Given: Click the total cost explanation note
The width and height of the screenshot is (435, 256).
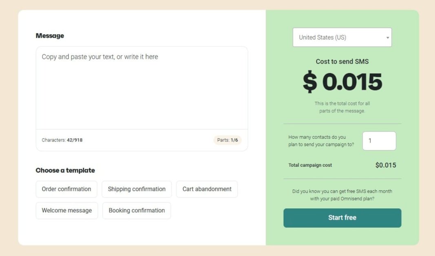Looking at the screenshot, I should pos(342,107).
